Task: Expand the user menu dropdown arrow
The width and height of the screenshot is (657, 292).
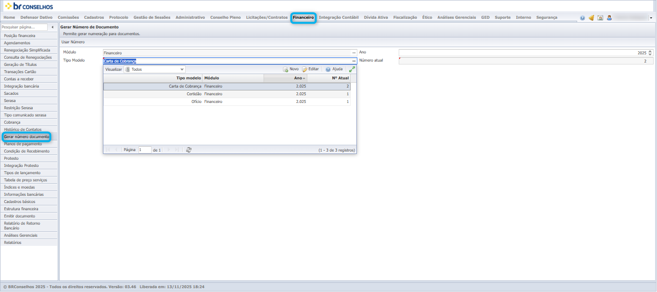Action: click(x=651, y=18)
